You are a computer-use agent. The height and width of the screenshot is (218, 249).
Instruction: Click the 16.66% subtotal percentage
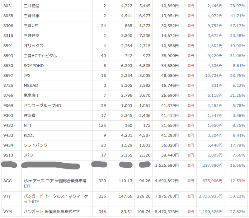(237, 165)
